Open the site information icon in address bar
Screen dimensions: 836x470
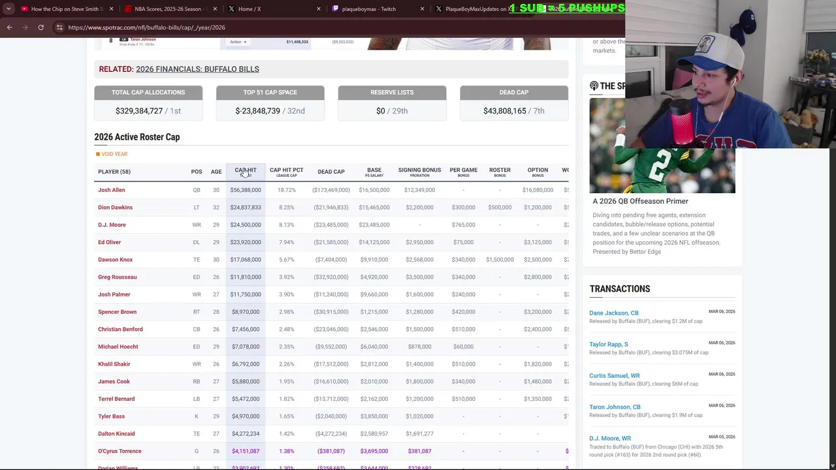pos(59,27)
